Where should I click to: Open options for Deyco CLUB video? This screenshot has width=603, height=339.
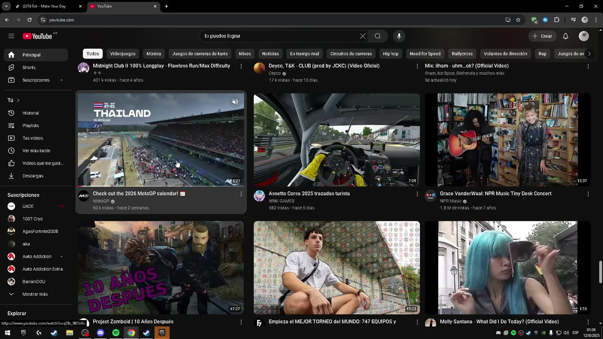(x=417, y=66)
